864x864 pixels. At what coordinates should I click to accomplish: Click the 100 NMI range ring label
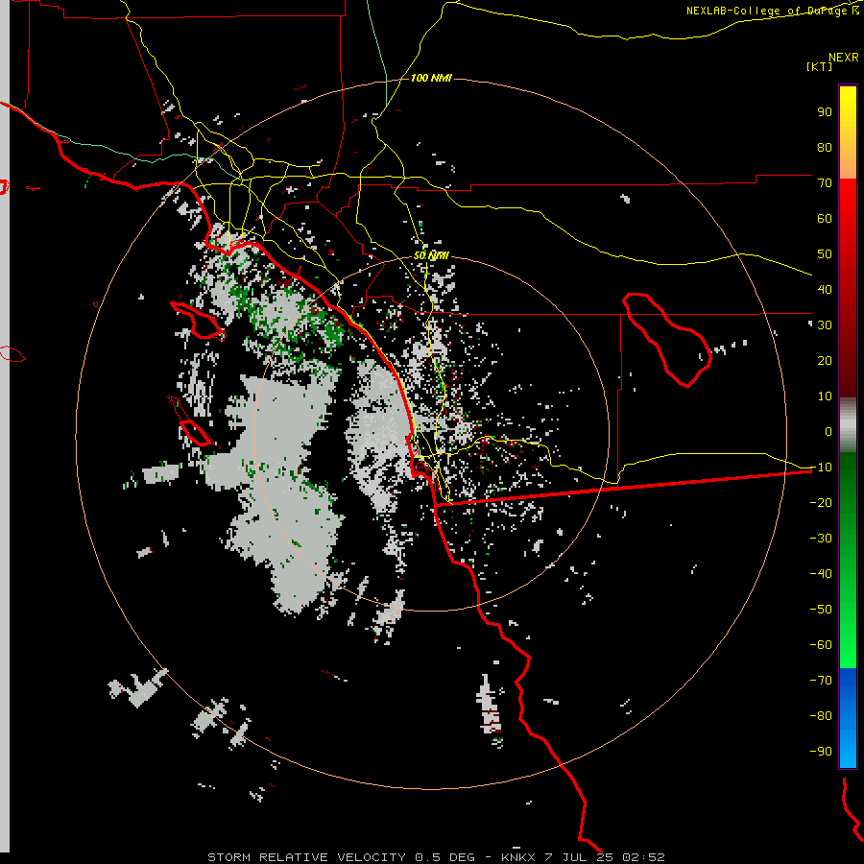[431, 79]
